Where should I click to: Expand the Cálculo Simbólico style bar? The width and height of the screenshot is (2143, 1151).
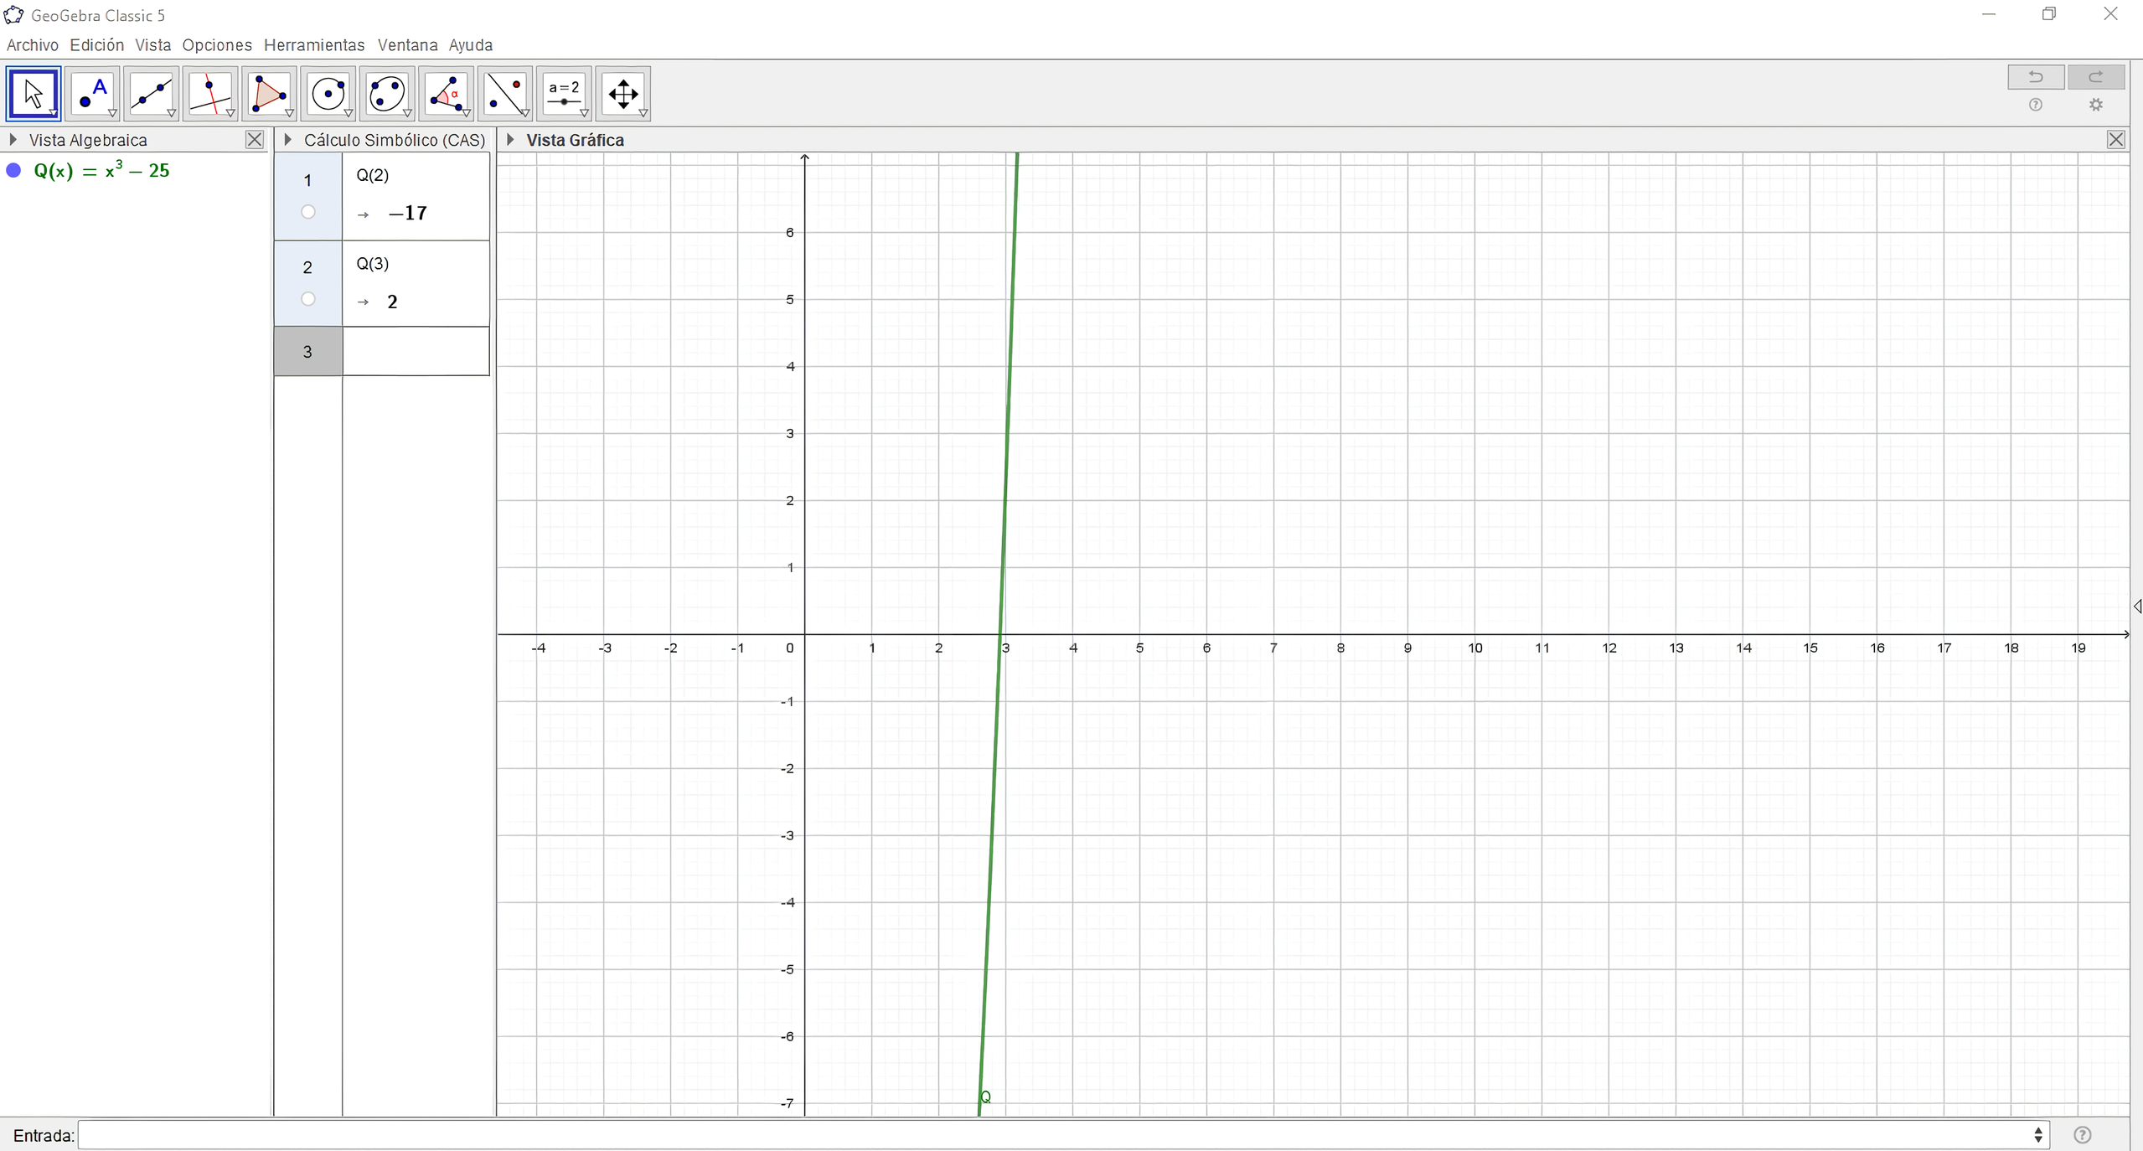pyautogui.click(x=287, y=140)
